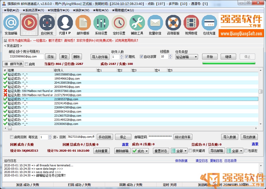Click the 邮址 address input field
Viewport: 266px width, 189px height.
pyautogui.click(x=26, y=56)
